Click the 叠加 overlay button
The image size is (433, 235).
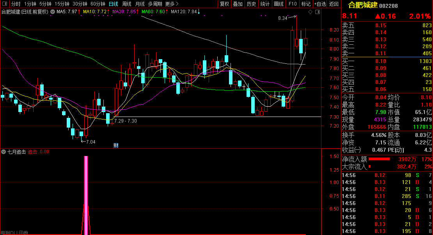tap(238, 4)
